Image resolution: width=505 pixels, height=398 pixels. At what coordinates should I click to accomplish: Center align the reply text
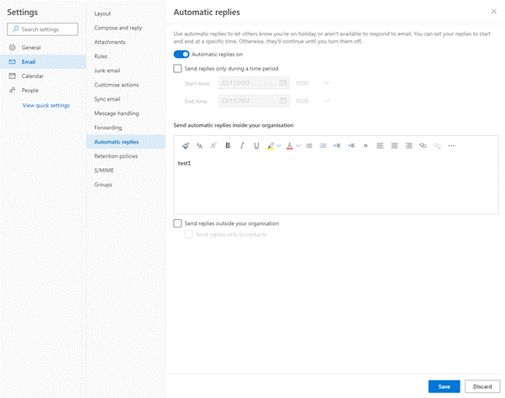[394, 145]
